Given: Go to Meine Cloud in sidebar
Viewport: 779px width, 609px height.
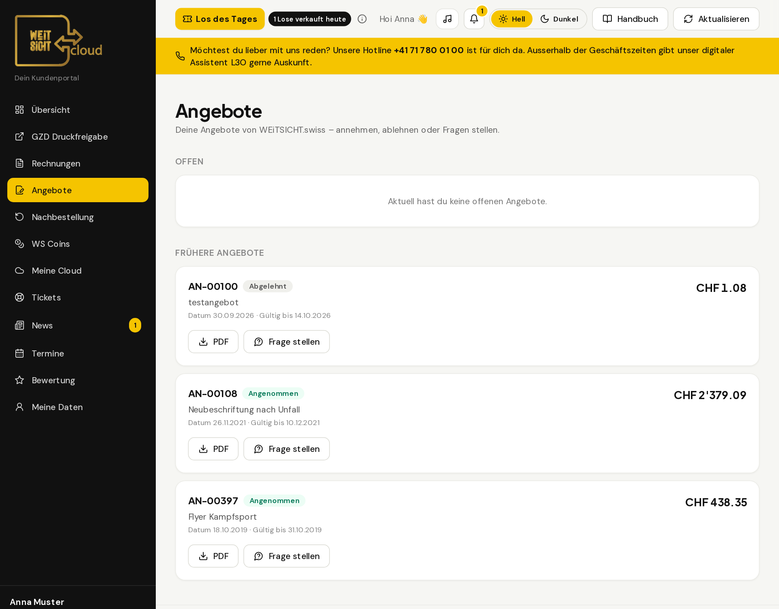Looking at the screenshot, I should (78, 270).
